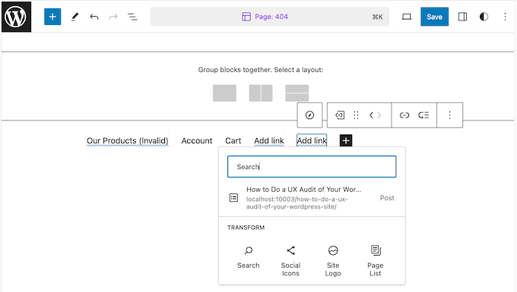Open the block inserter plus button
517x292 pixels.
tap(52, 17)
